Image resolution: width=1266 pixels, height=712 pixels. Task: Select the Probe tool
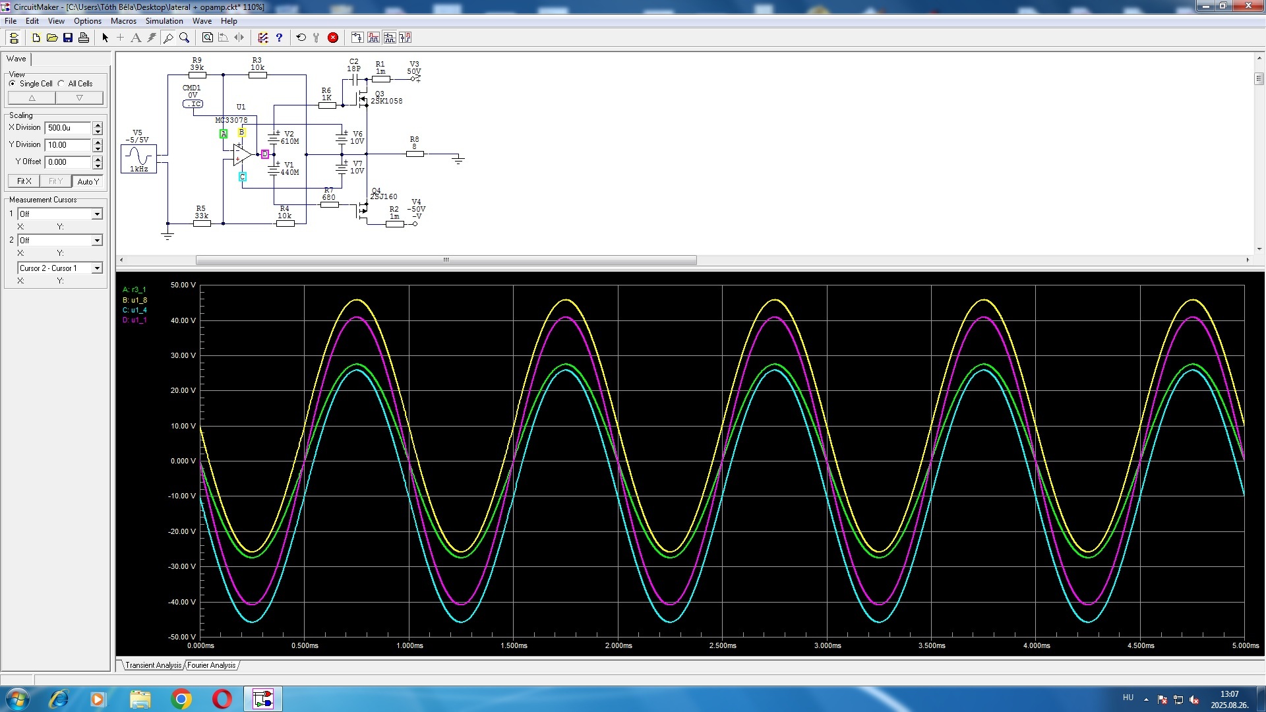pyautogui.click(x=168, y=38)
